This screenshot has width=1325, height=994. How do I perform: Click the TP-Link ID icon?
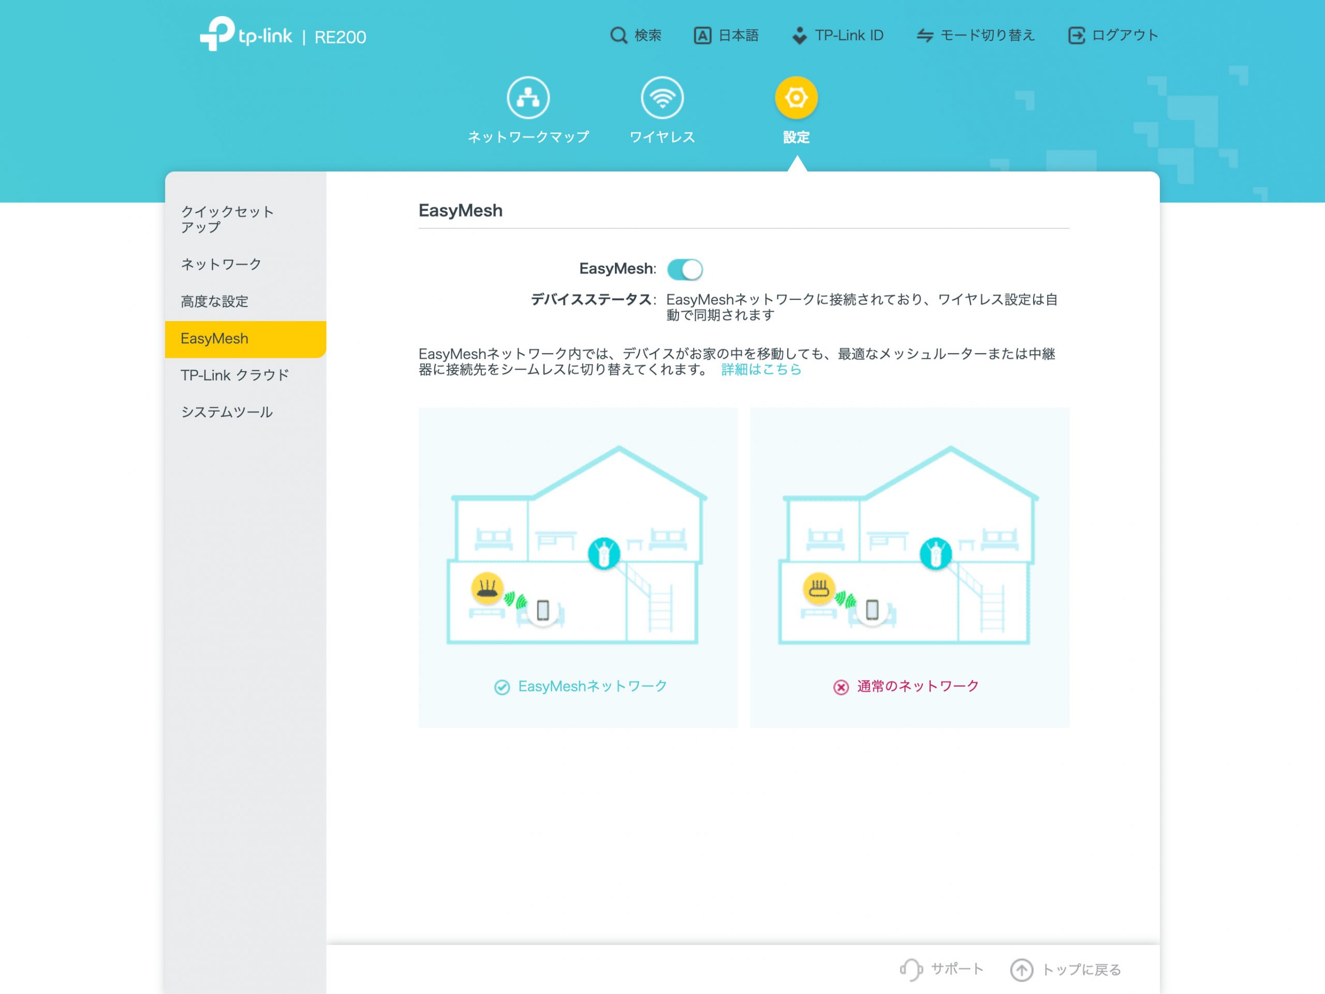(x=799, y=35)
